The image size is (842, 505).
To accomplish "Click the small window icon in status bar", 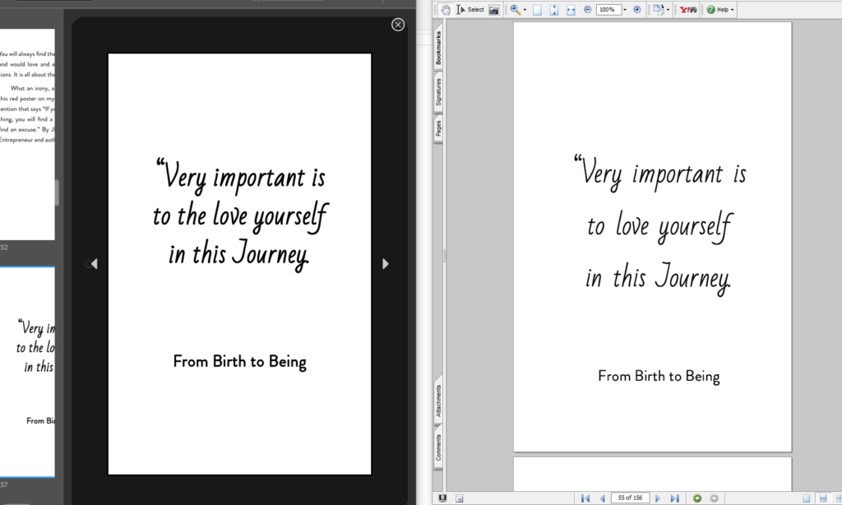I will coord(459,498).
